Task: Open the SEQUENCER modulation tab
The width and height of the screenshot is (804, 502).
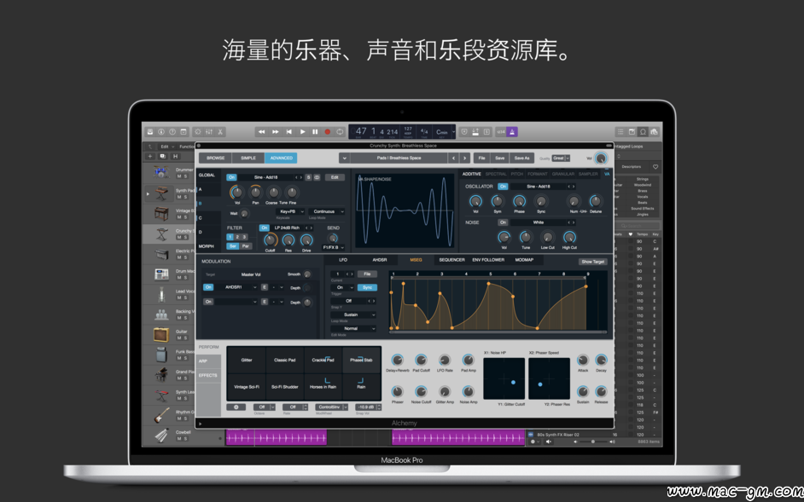Action: [452, 260]
